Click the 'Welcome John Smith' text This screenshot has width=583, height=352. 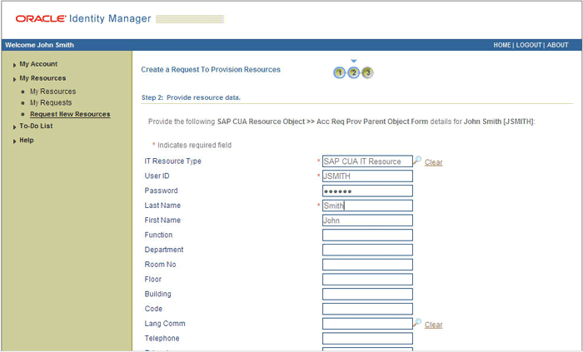point(39,45)
